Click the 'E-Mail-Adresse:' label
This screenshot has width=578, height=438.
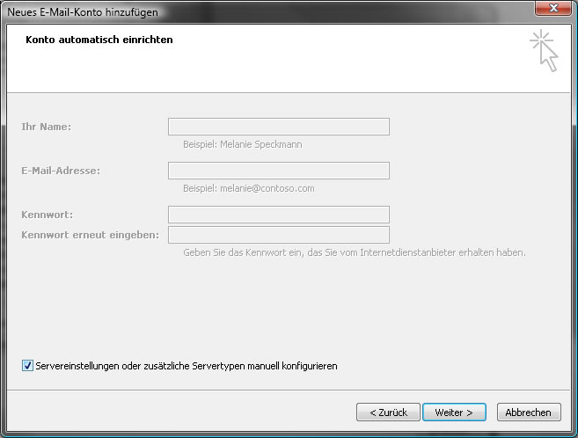pos(61,171)
